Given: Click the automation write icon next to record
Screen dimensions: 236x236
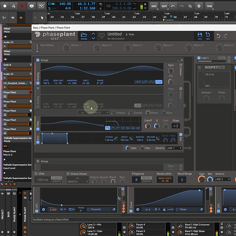Looking at the screenshot, I should 14,6.
